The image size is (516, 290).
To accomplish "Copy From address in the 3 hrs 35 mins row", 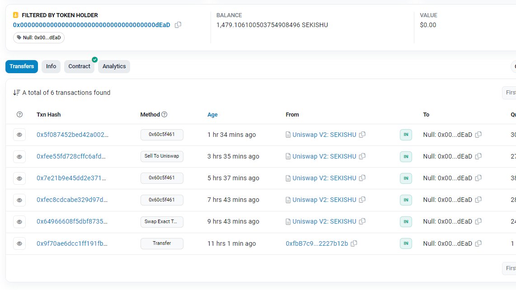I will (x=362, y=156).
